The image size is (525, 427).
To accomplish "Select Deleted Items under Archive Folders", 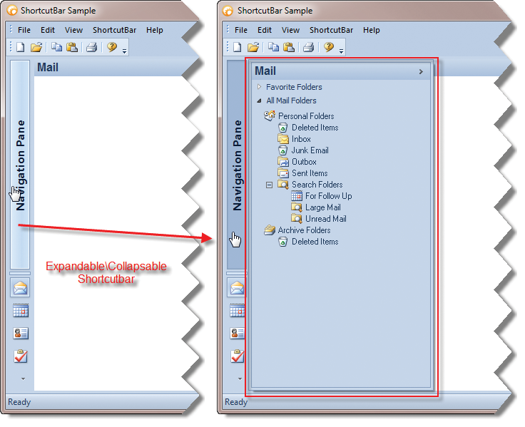I will tap(315, 242).
